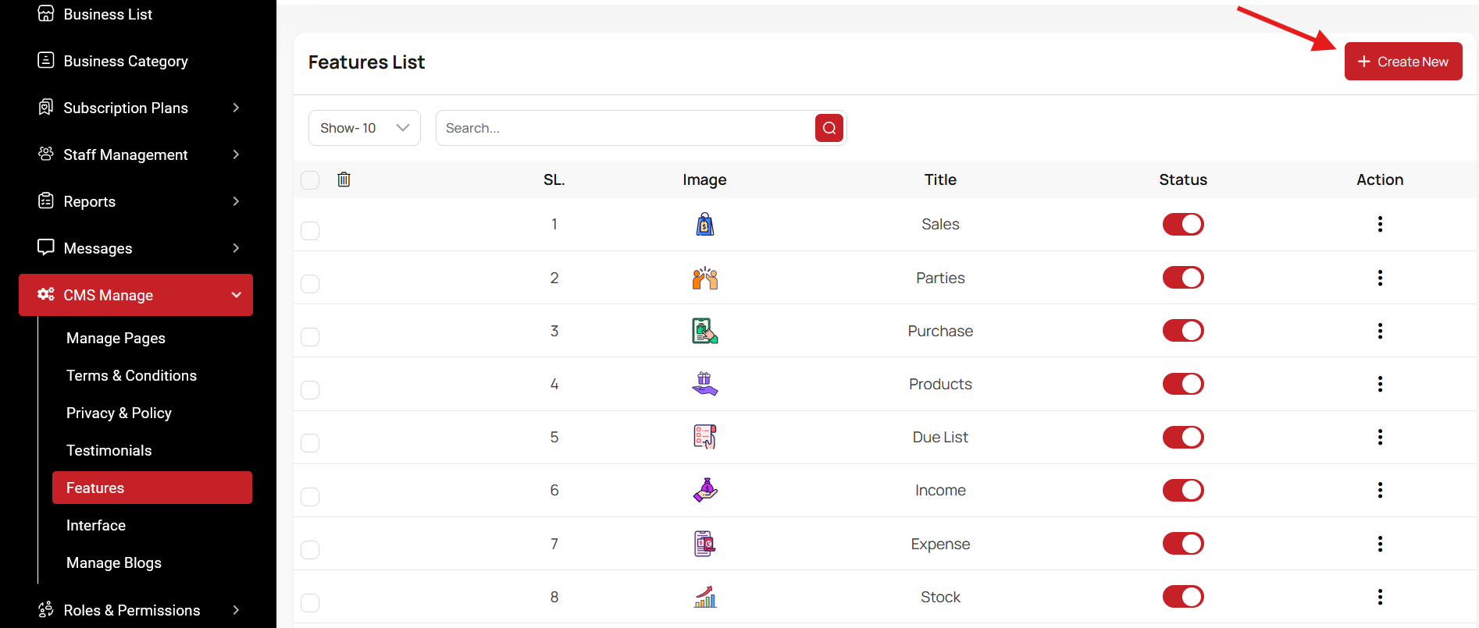Screen dimensions: 1479x628
Task: Open three-dot menu for Purchase row
Action: [x=1379, y=331]
